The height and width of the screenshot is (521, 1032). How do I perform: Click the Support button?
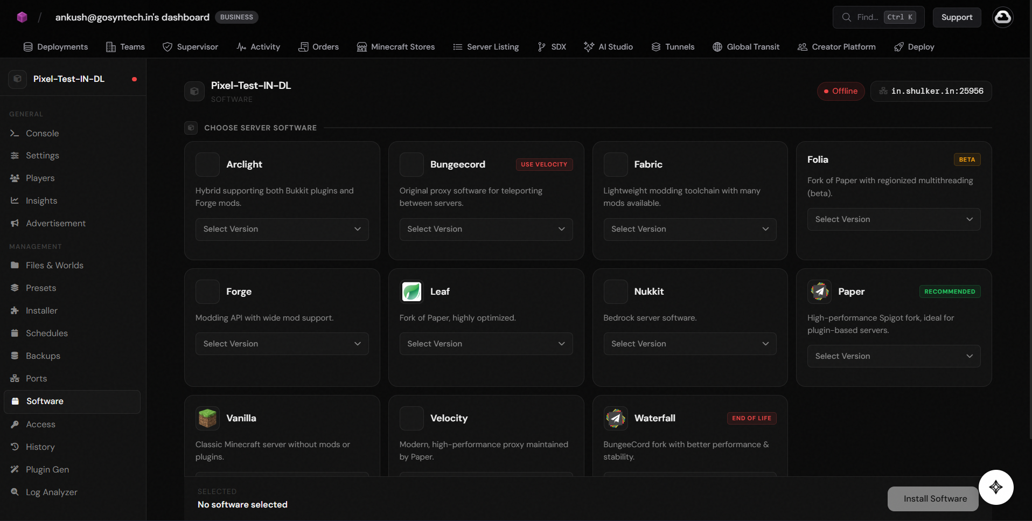pyautogui.click(x=957, y=17)
